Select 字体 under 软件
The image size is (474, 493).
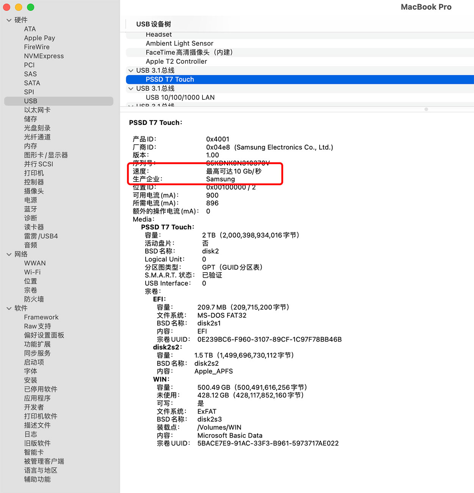point(31,371)
